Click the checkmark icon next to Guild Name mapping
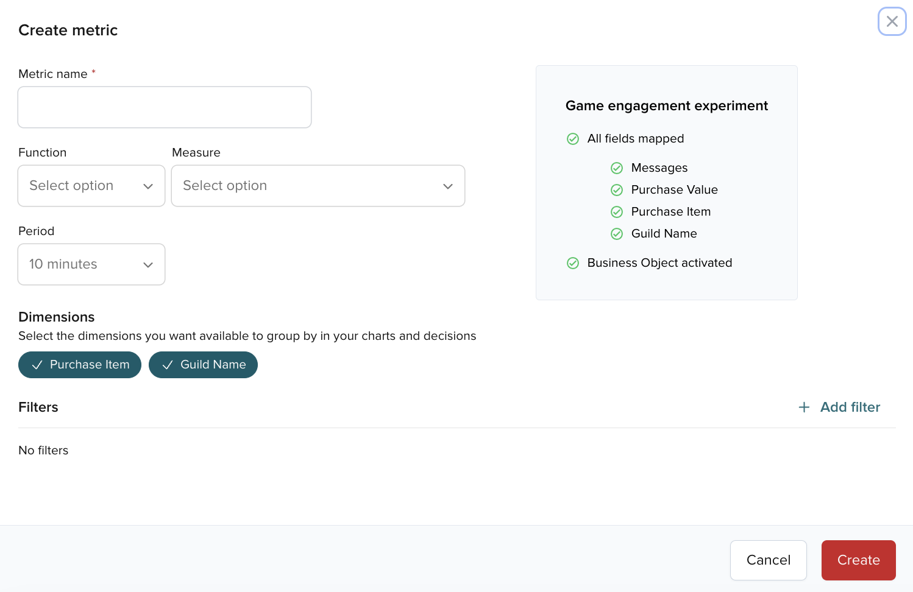Screen dimensions: 913x592 pyautogui.click(x=617, y=234)
